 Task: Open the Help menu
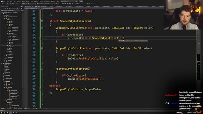click(x=58, y=1)
